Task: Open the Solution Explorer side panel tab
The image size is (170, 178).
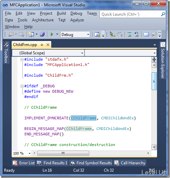Action: click(x=163, y=60)
